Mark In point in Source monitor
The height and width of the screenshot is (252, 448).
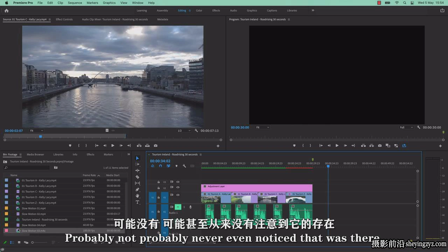[x=79, y=146]
